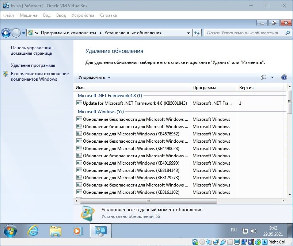Click the Refresh icon in the address bar
293x246 pixels.
tap(197, 33)
